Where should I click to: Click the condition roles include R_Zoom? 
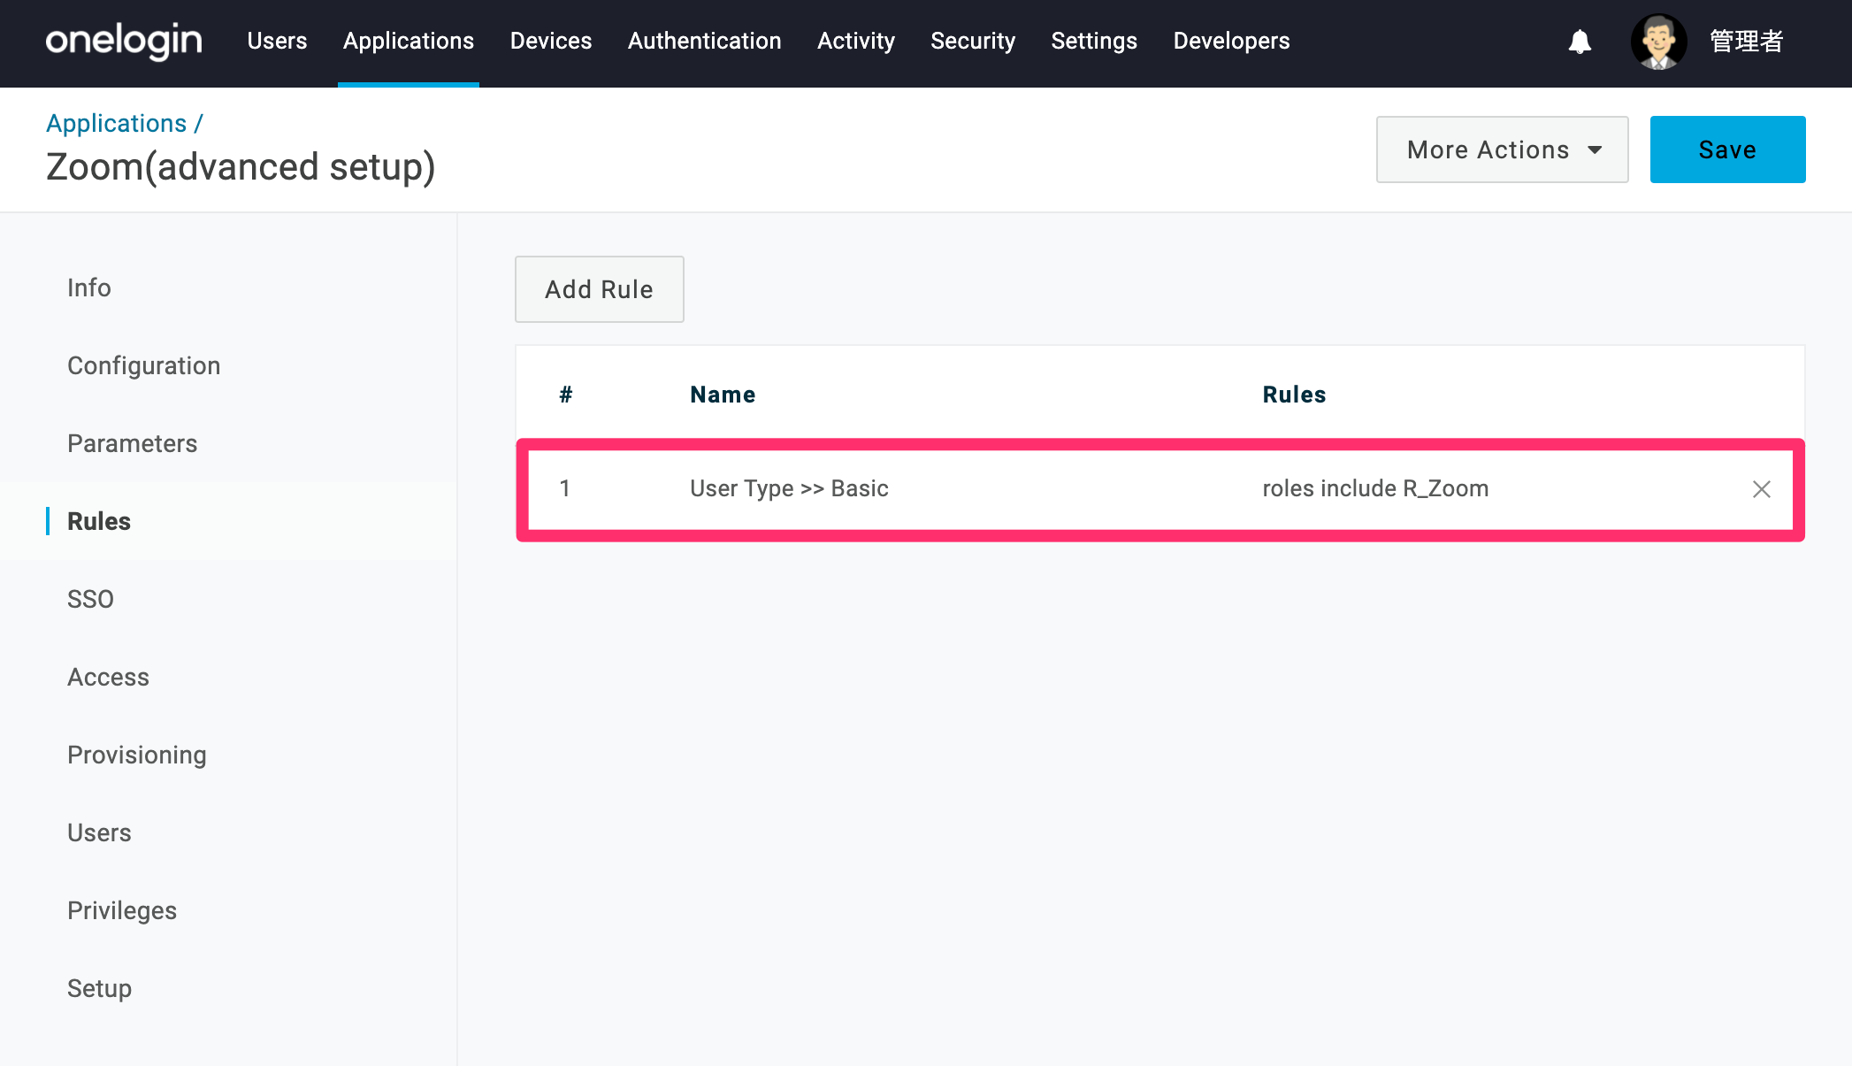tap(1375, 488)
